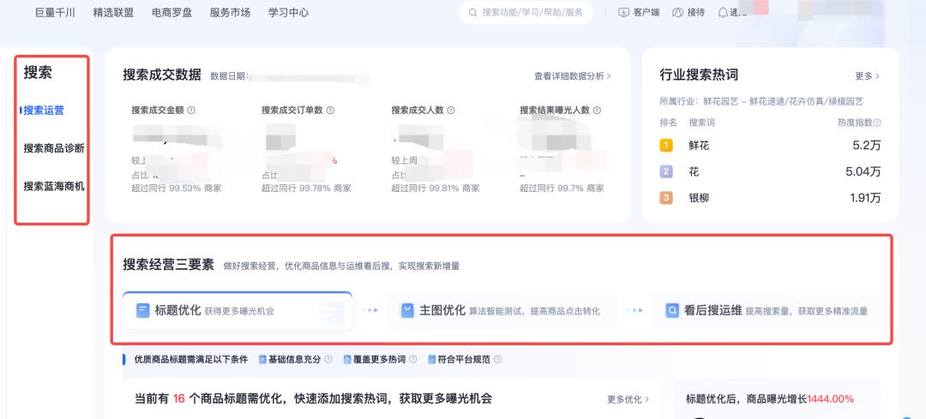This screenshot has height=419, width=926.
Task: Click the 标题优化 document icon
Action: click(x=143, y=311)
